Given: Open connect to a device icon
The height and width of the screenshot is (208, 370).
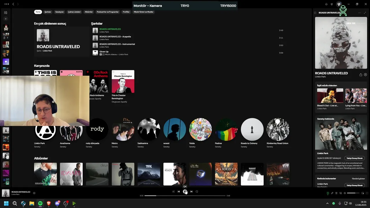Looking at the screenshot, I should pyautogui.click(x=341, y=193).
